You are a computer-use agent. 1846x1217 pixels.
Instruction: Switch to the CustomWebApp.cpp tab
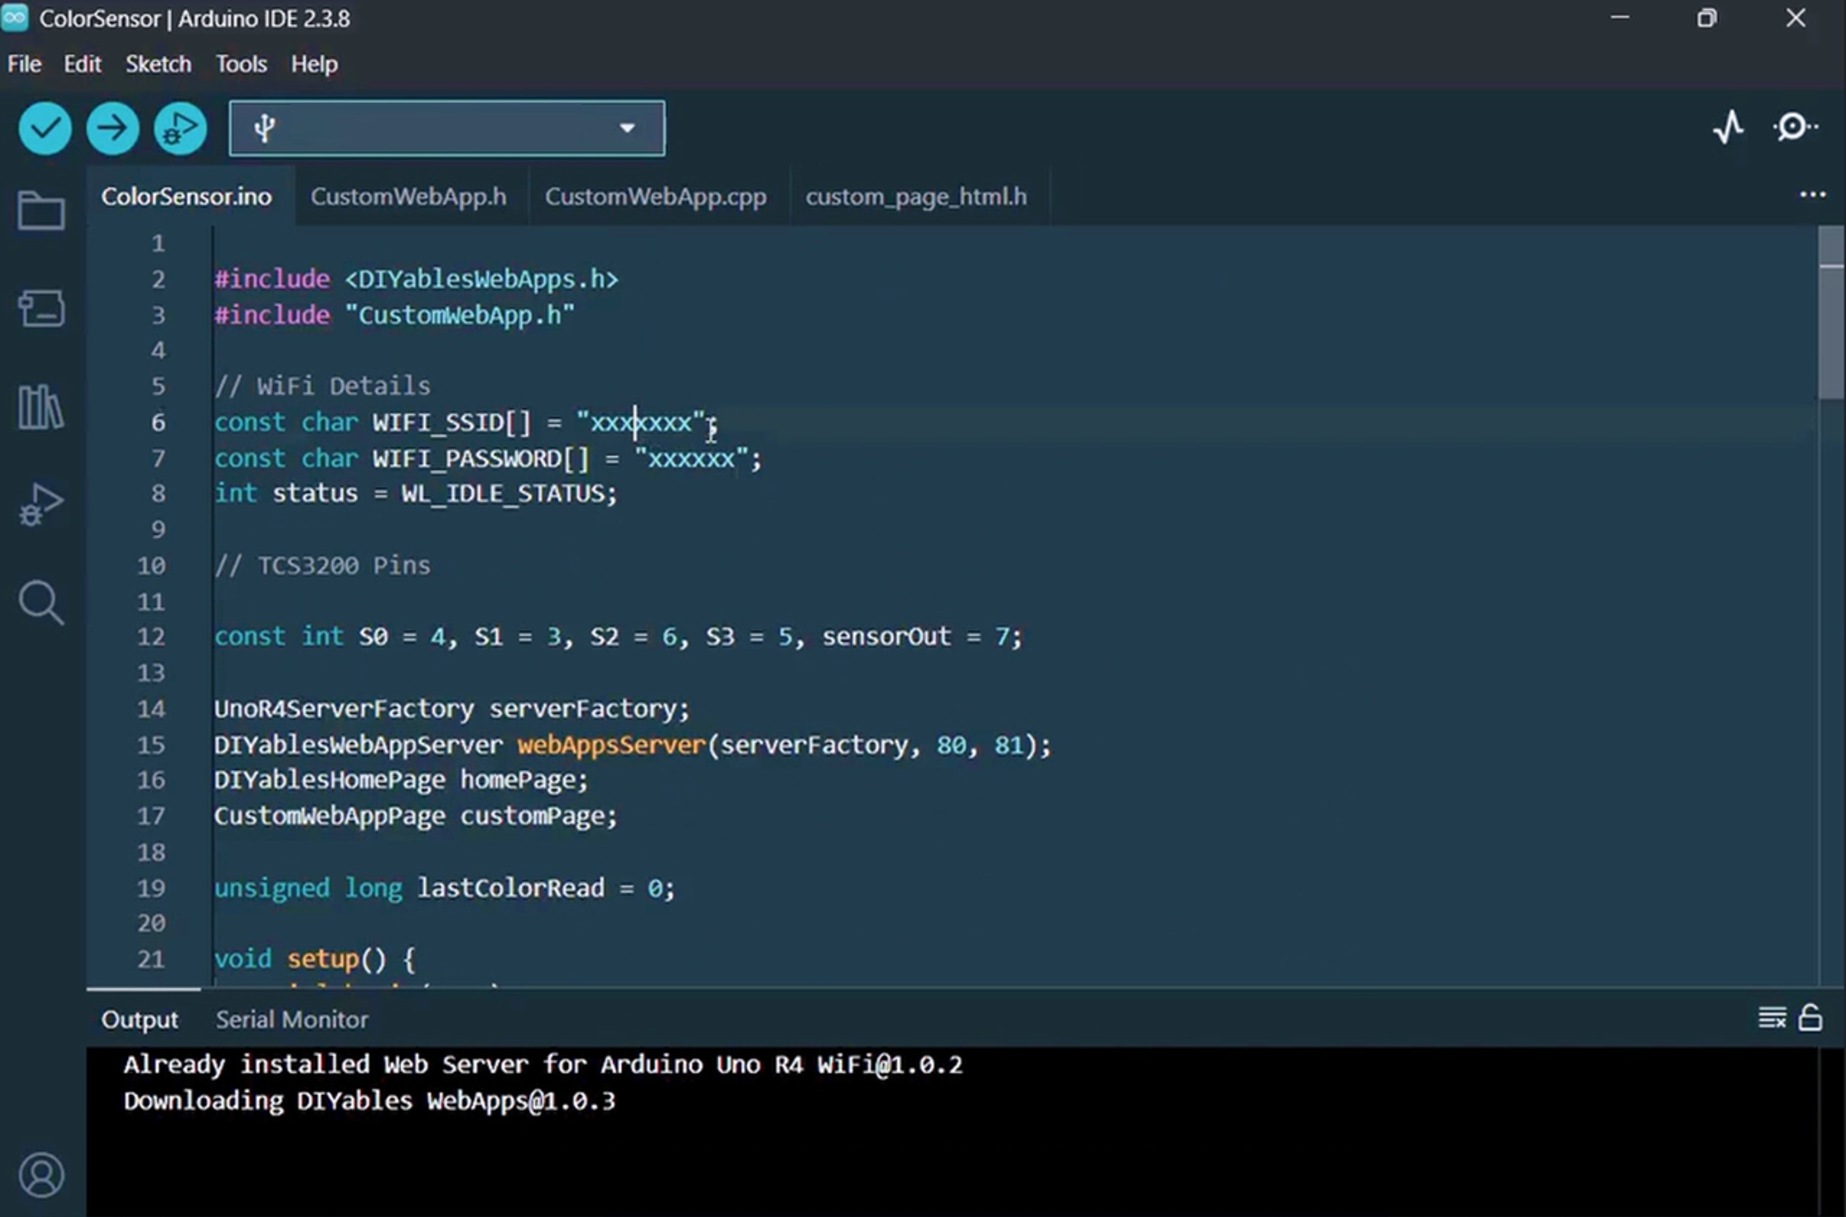[656, 197]
